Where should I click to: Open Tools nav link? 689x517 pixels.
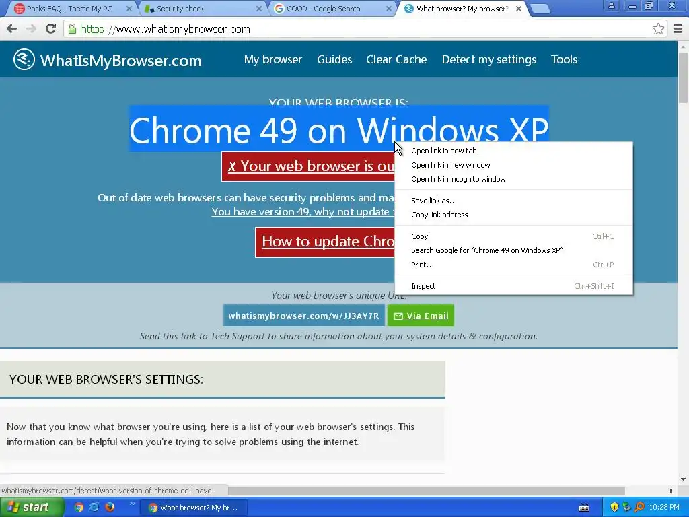coord(565,59)
